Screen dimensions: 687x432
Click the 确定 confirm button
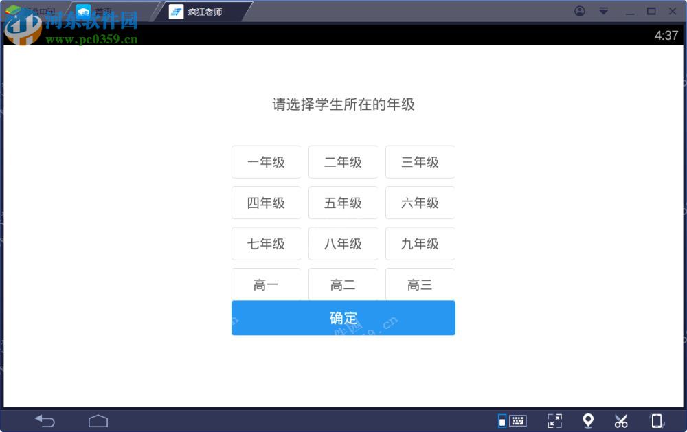[343, 318]
